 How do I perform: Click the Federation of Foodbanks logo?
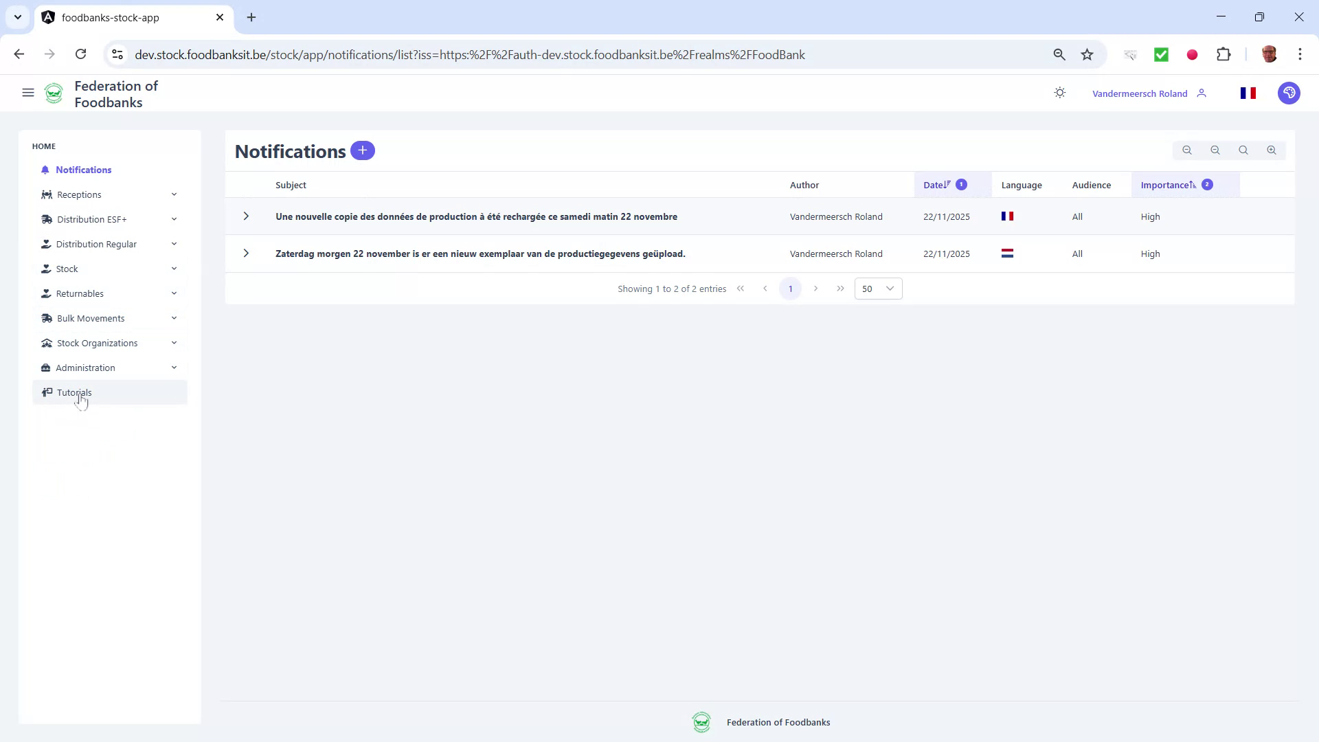54,93
